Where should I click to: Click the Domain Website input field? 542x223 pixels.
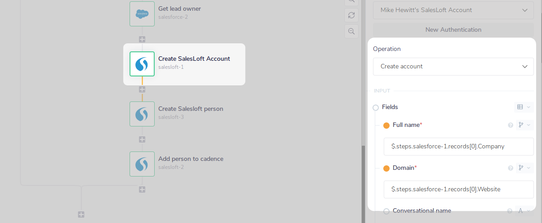(458, 189)
